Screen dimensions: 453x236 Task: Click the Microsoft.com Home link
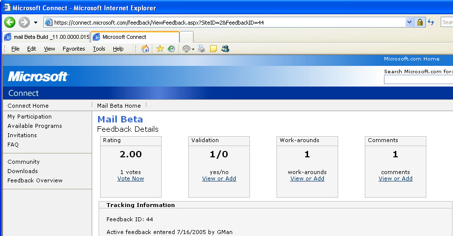412,59
